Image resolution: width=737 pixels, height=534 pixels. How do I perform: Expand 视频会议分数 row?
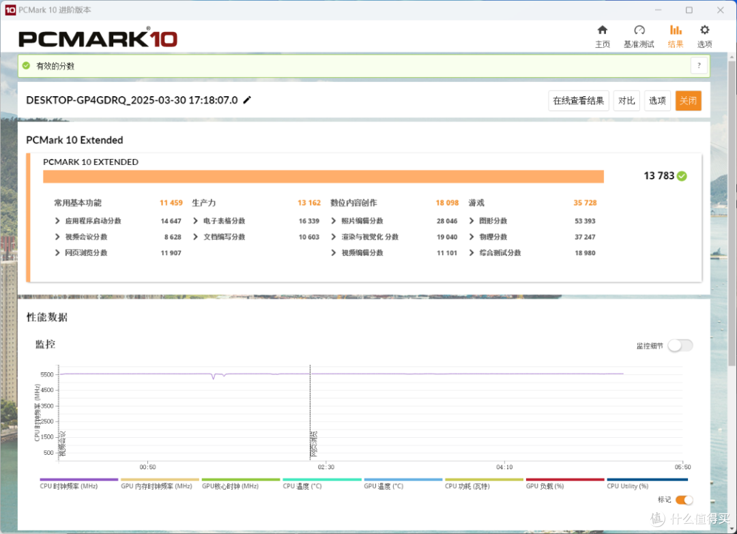[x=57, y=237]
